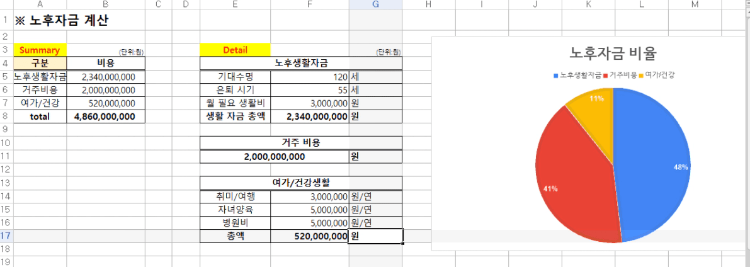Click the yellow Summary header cell
Image resolution: width=750 pixels, height=267 pixels.
[40, 50]
